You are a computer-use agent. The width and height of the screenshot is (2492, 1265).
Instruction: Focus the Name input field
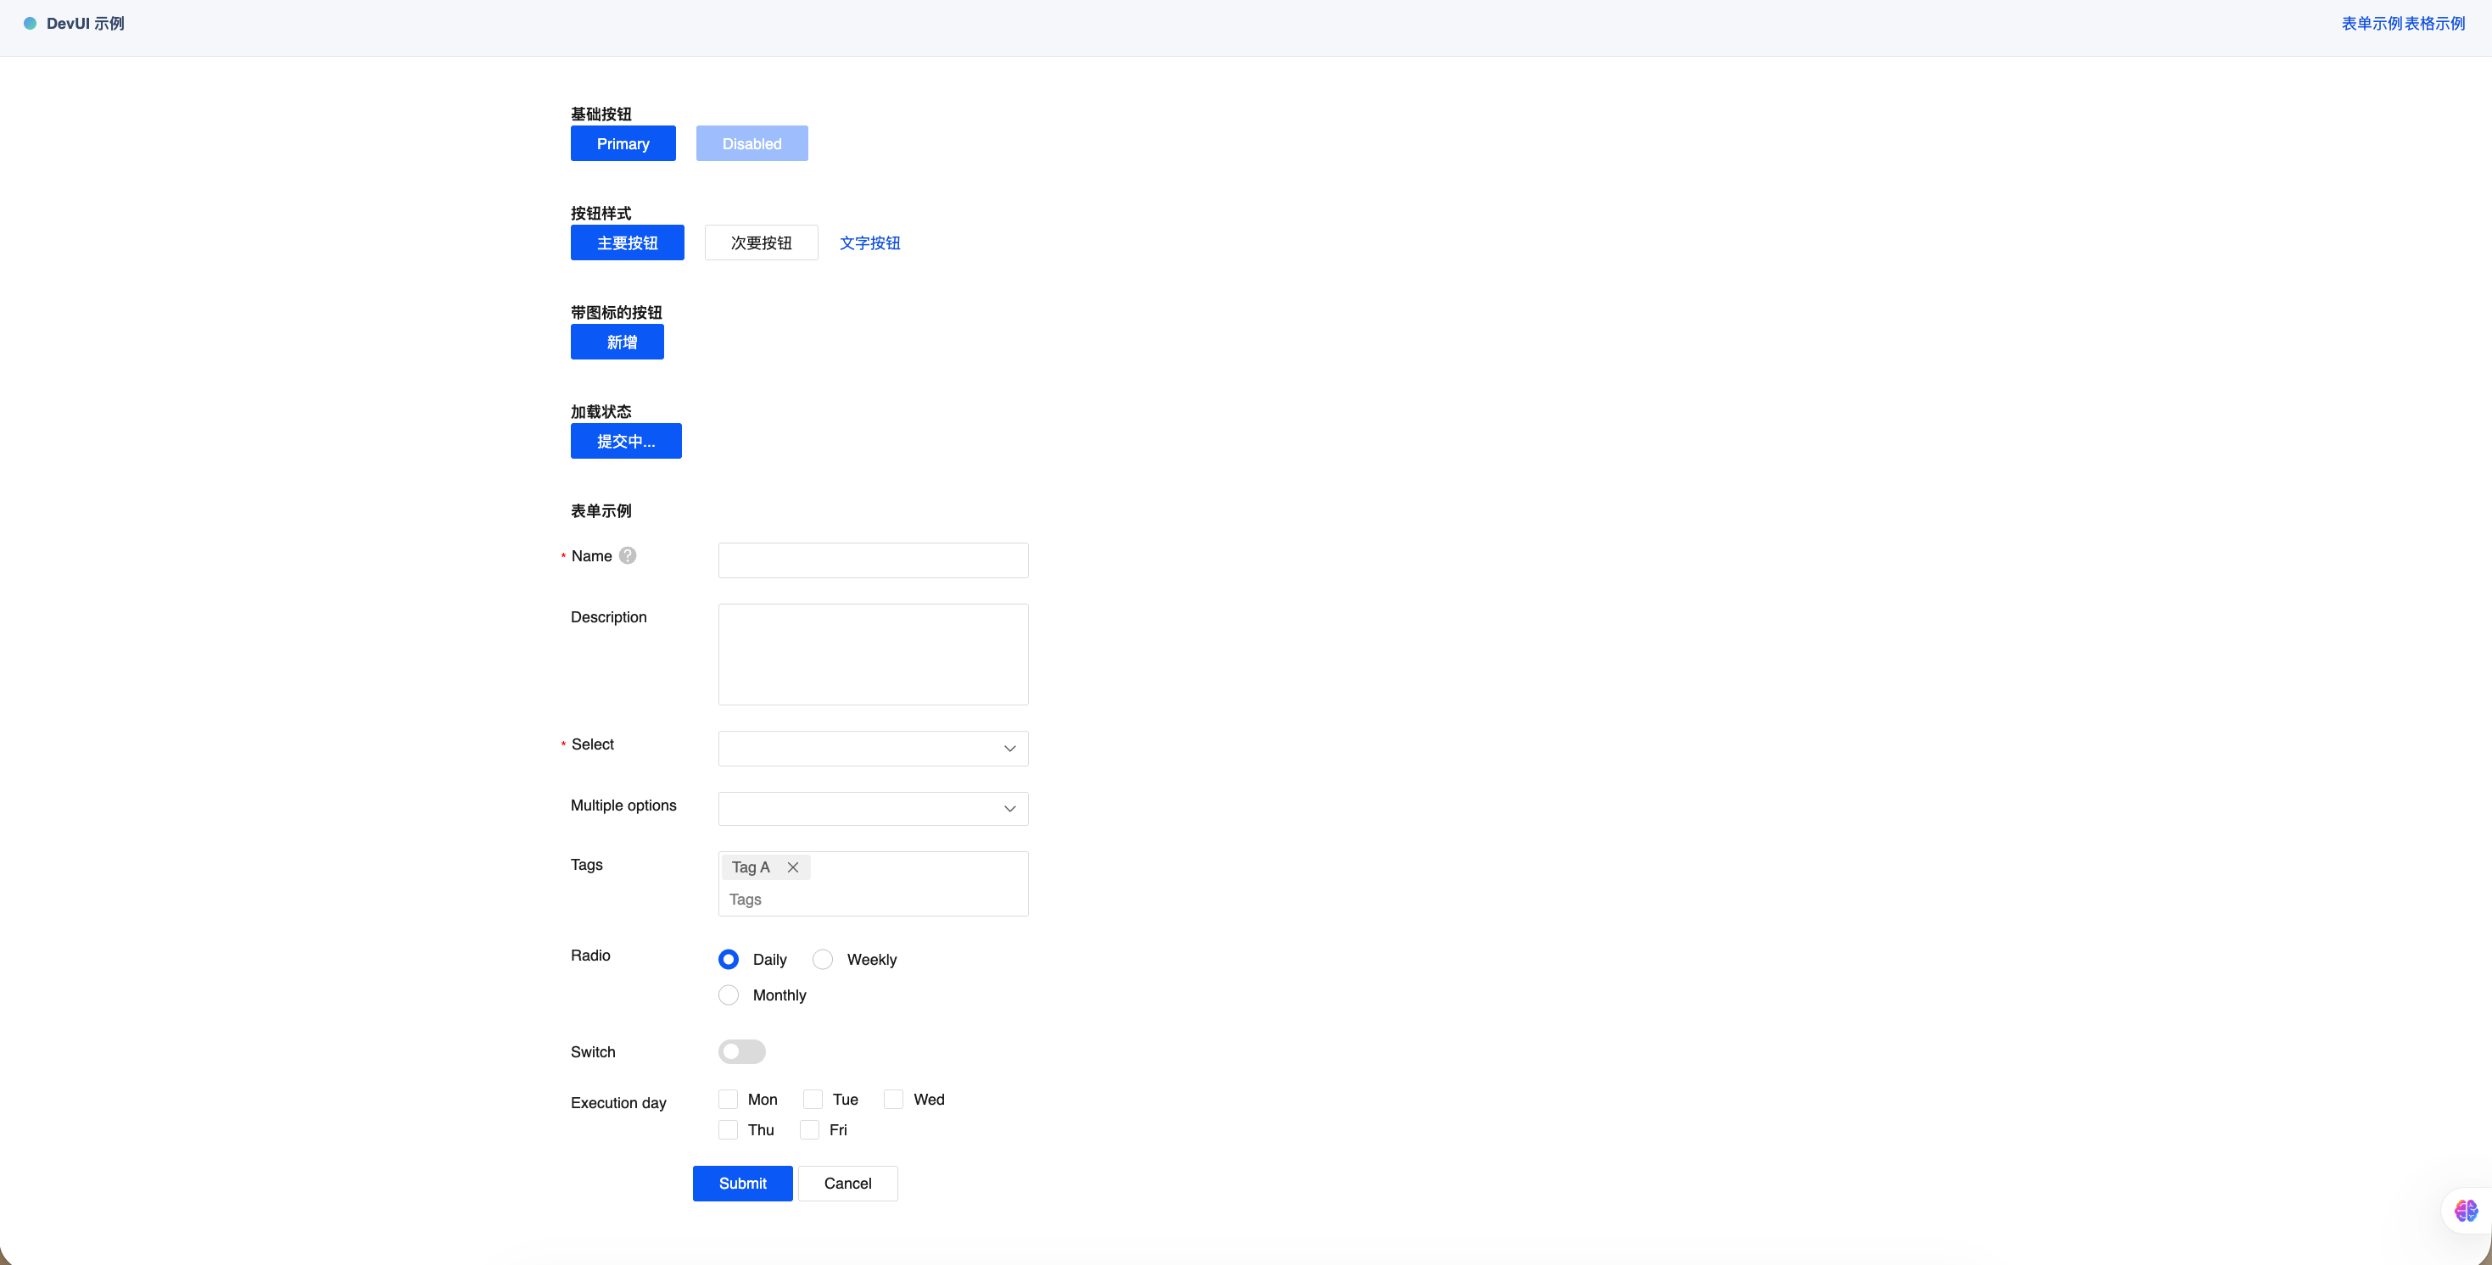pos(873,560)
